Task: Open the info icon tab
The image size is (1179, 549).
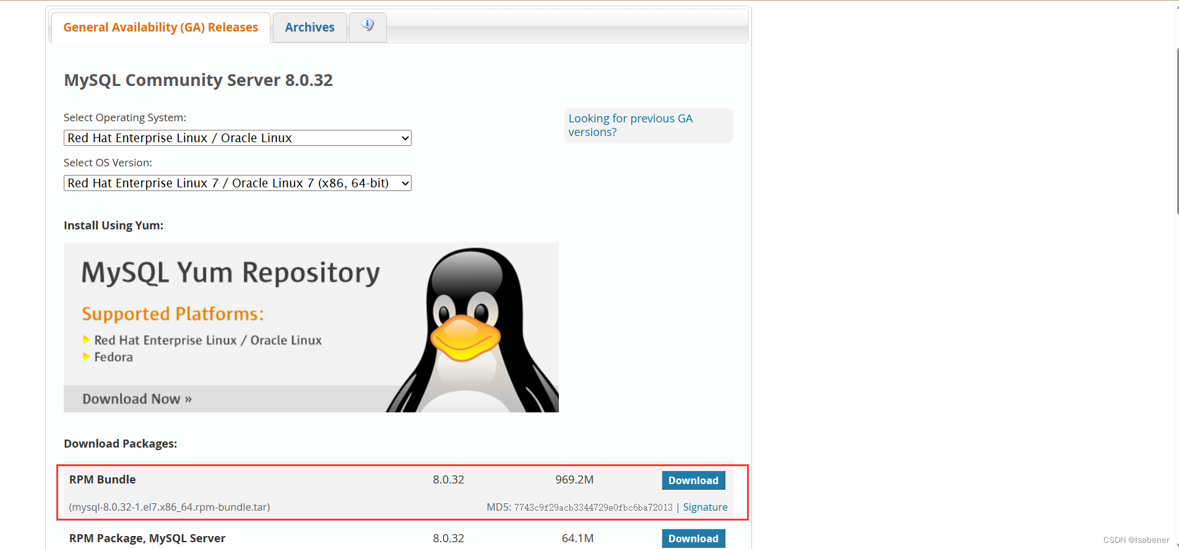Action: point(368,27)
